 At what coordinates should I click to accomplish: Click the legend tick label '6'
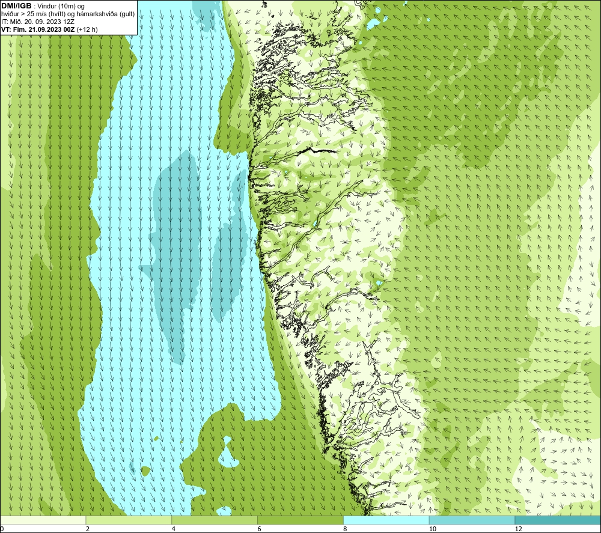[x=260, y=529]
